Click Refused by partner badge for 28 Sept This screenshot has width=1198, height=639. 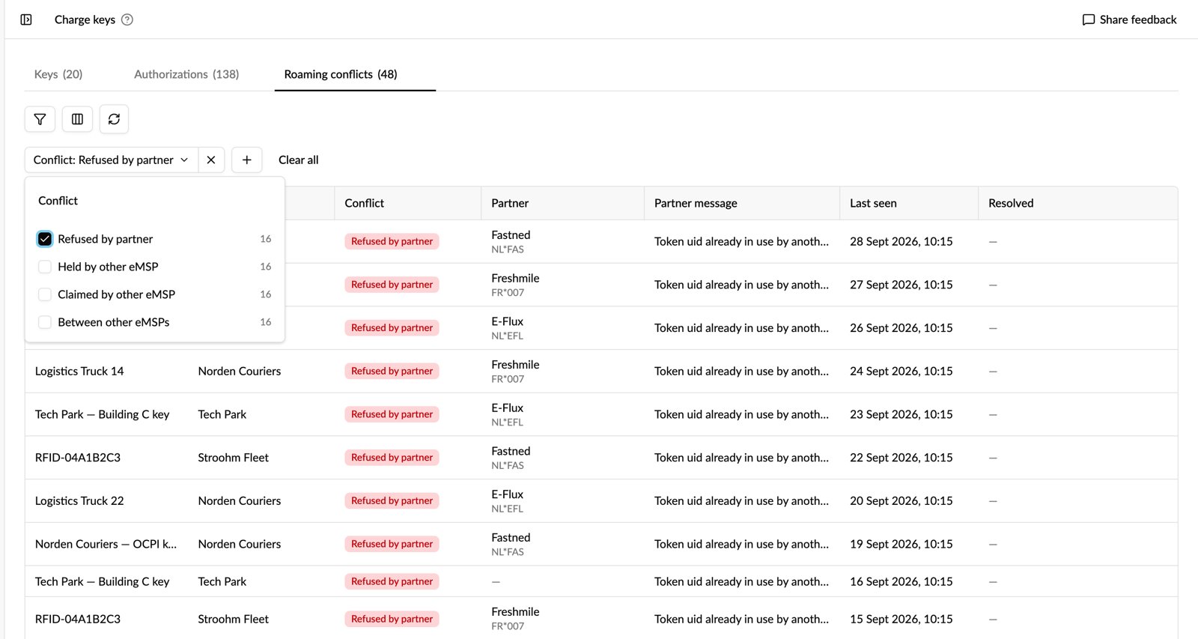392,241
